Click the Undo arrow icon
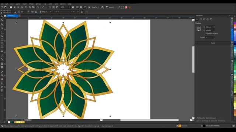236x132 pixels. click(38, 7)
